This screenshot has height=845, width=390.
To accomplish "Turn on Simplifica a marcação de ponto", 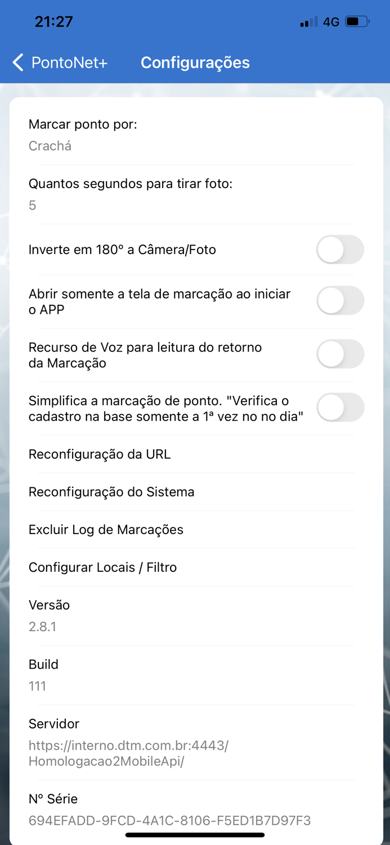I will pyautogui.click(x=340, y=407).
